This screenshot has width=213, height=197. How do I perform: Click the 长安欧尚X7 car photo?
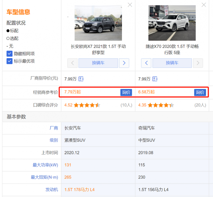pyautogui.click(x=98, y=23)
